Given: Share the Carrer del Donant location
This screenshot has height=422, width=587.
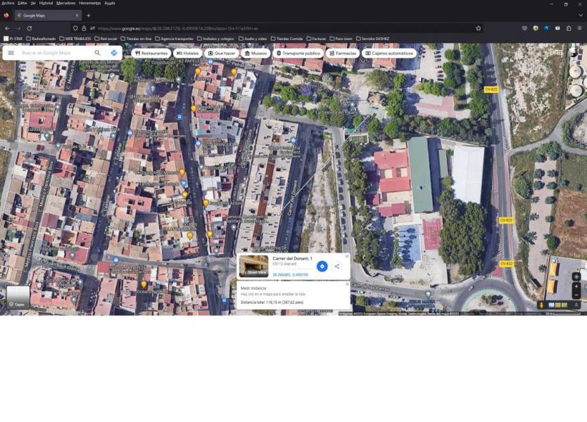Looking at the screenshot, I should point(336,266).
